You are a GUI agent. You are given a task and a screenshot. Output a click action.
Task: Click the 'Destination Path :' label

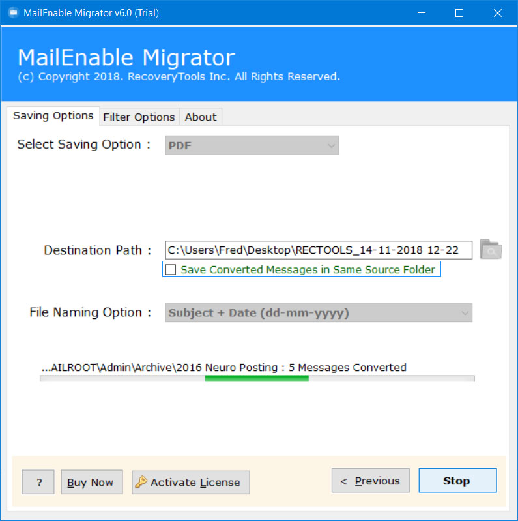[x=98, y=250]
